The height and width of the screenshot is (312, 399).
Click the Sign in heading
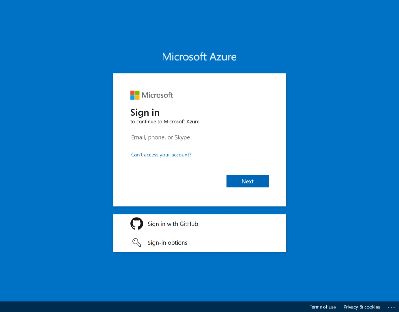145,113
